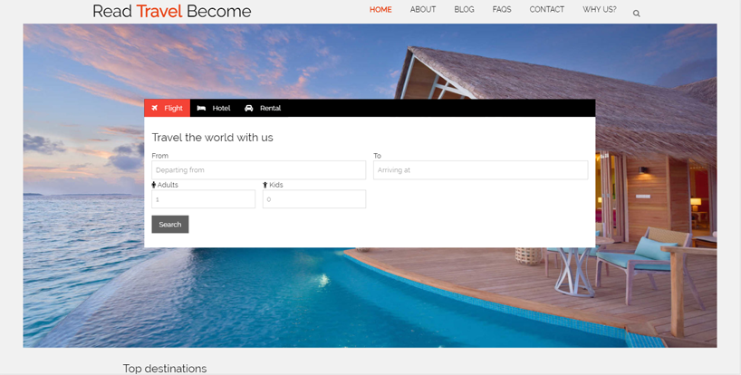Select the Adults number field
This screenshot has width=741, height=375.
point(203,199)
